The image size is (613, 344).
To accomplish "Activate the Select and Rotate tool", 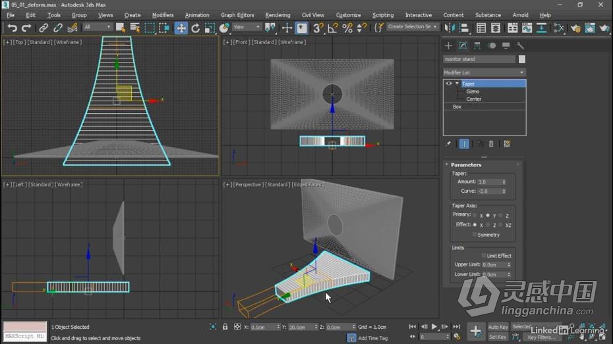I will [x=196, y=28].
